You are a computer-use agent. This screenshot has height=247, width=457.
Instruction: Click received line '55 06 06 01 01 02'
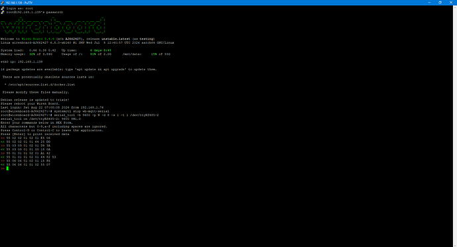pos(25,165)
